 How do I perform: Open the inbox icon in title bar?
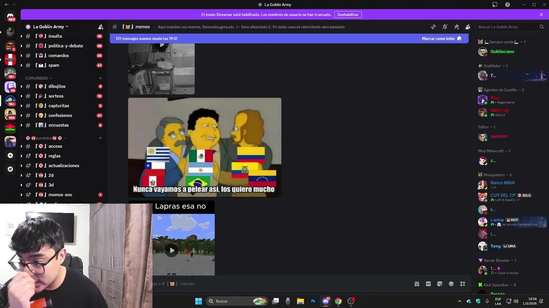[495, 4]
